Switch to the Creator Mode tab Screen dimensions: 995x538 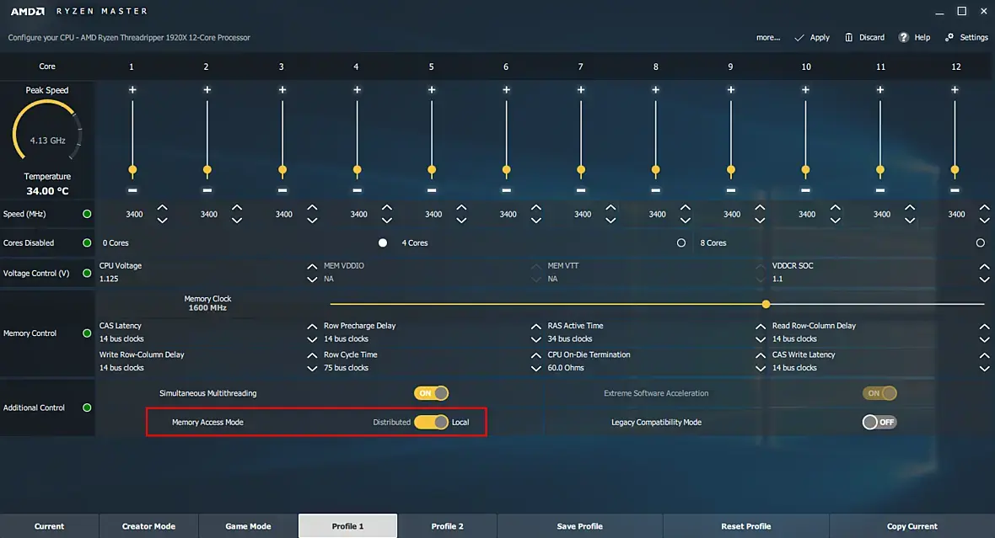point(148,526)
